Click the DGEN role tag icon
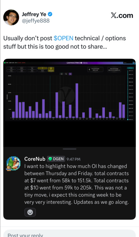 click(50, 159)
